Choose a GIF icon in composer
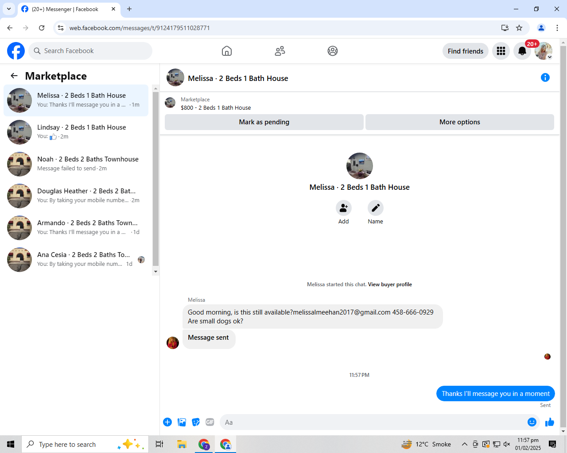This screenshot has height=453, width=567. tap(210, 422)
